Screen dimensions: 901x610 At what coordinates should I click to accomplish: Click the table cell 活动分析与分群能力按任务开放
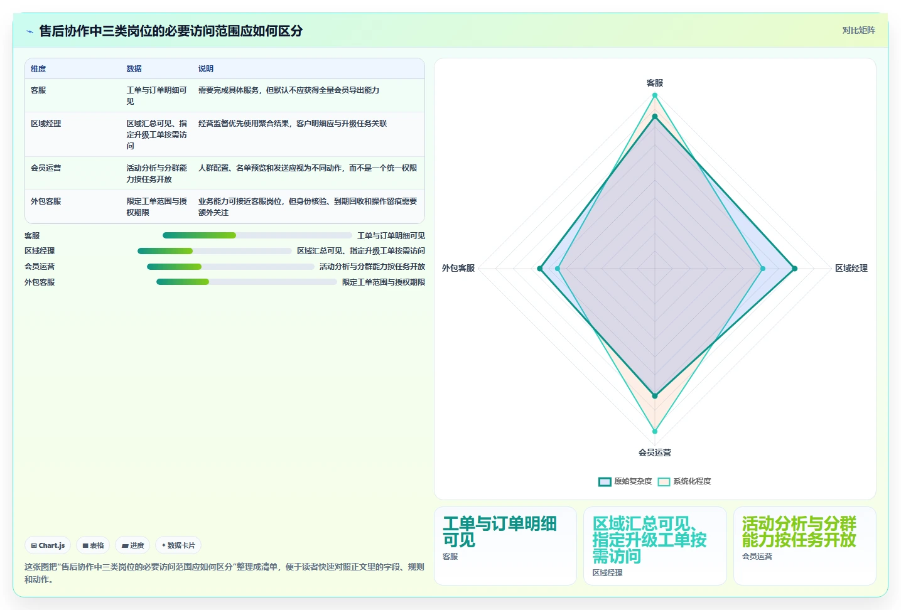tap(157, 174)
